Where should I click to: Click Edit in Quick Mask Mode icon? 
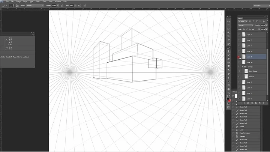(x=228, y=104)
